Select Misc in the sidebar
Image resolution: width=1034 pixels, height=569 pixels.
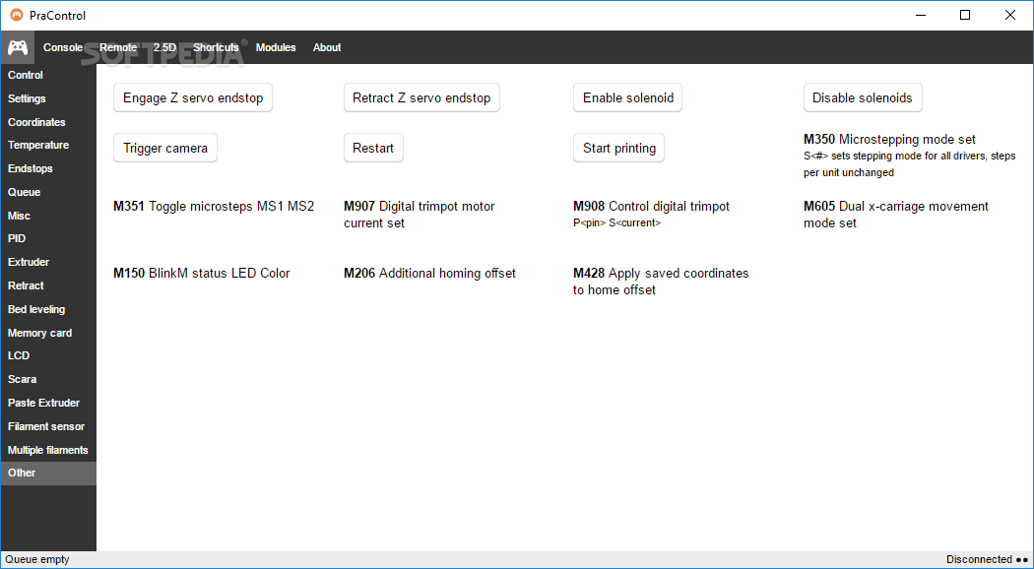49,216
